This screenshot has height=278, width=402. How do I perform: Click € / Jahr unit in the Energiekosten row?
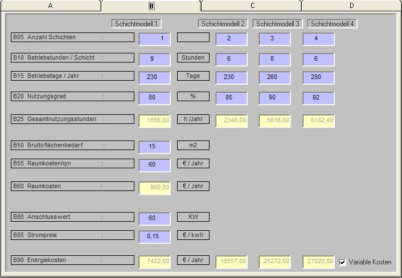pos(193,260)
